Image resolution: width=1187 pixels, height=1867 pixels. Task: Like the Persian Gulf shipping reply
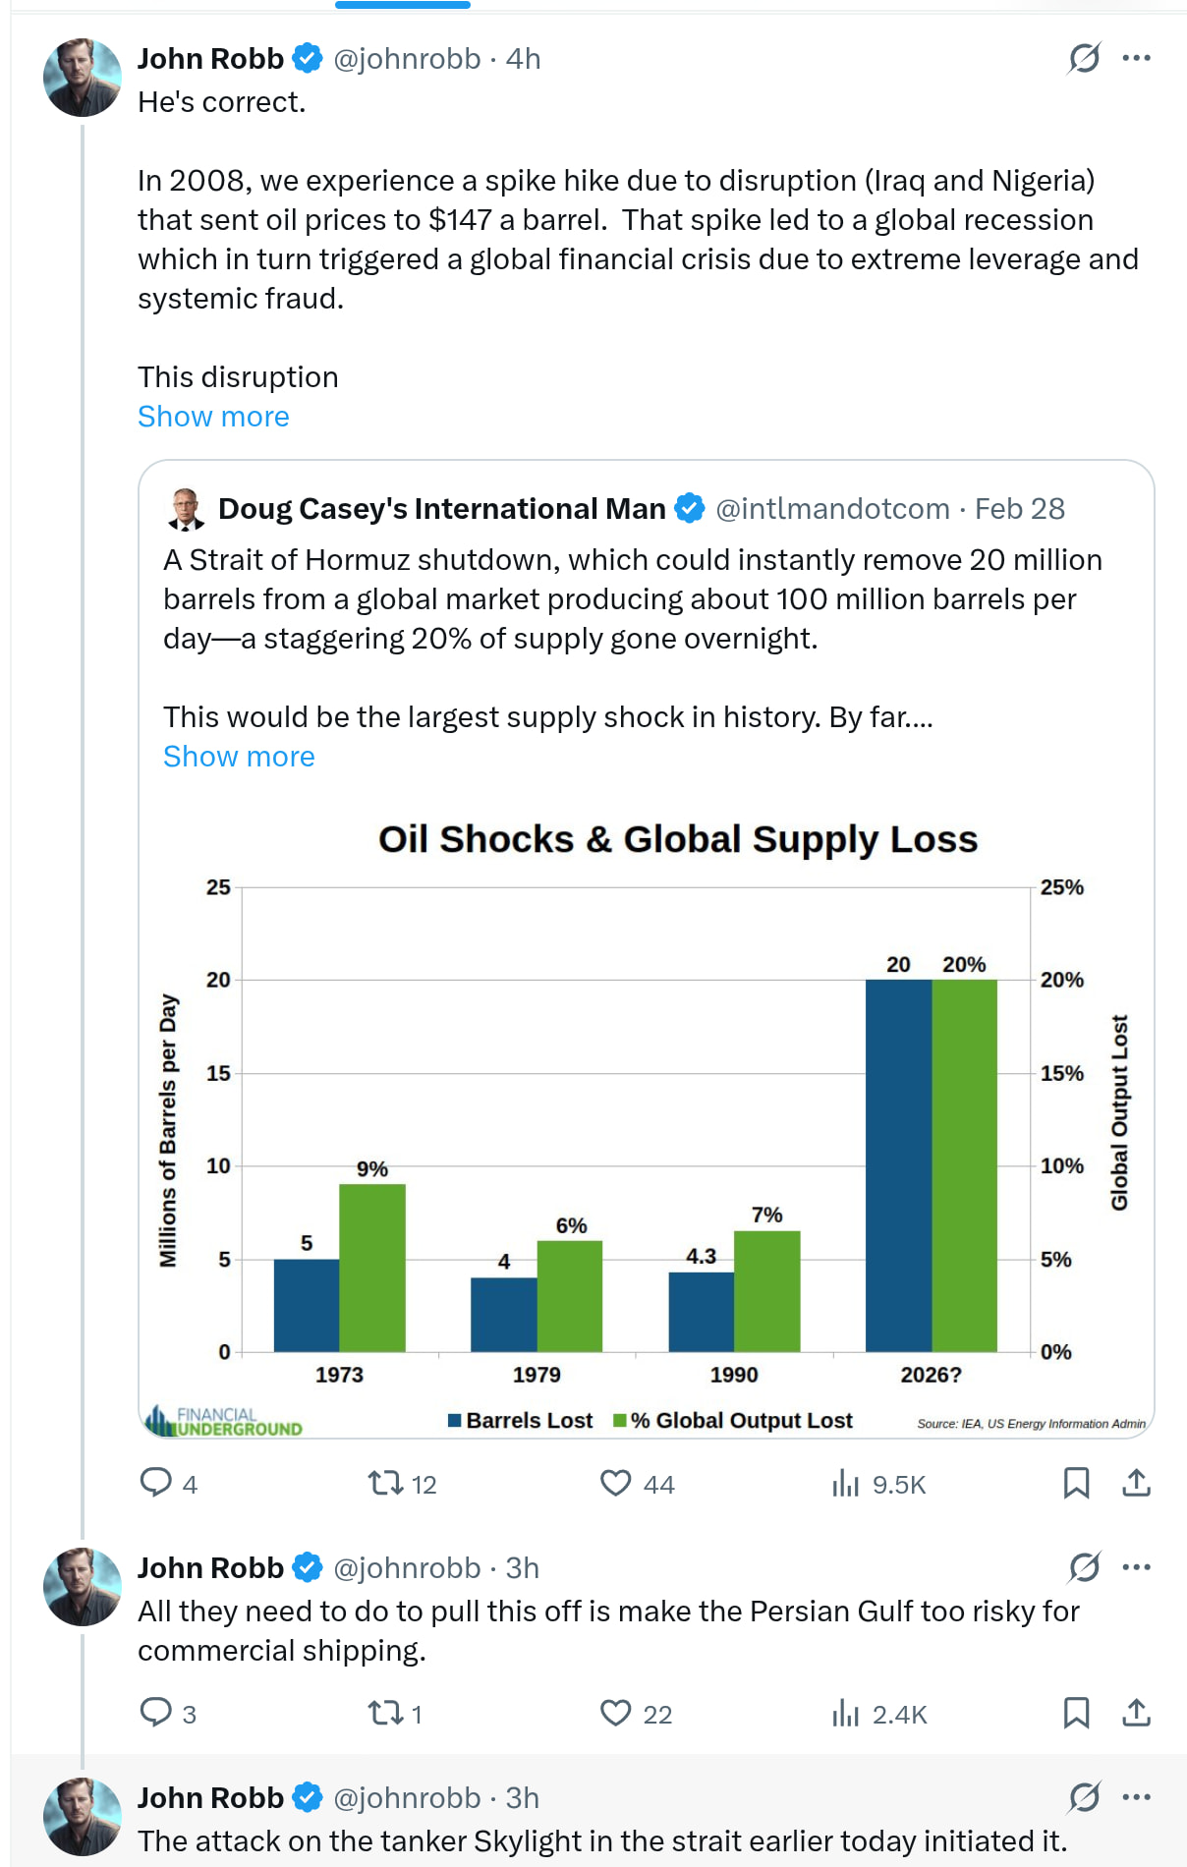(x=616, y=1713)
